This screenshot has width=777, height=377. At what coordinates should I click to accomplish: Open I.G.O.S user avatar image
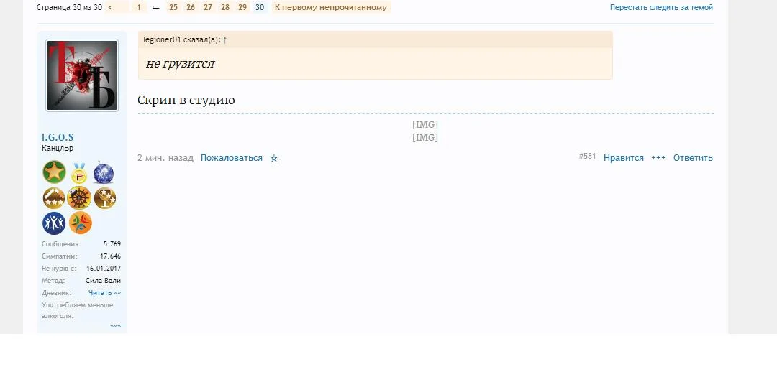click(x=82, y=75)
